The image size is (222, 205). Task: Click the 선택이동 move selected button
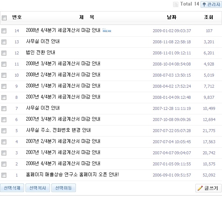point(64,188)
